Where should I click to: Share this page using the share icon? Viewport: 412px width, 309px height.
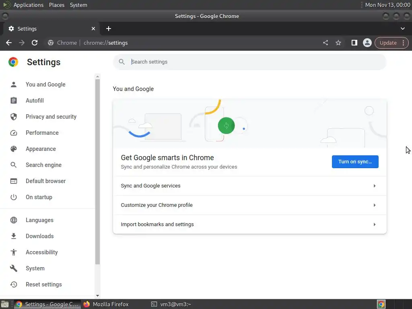[325, 43]
